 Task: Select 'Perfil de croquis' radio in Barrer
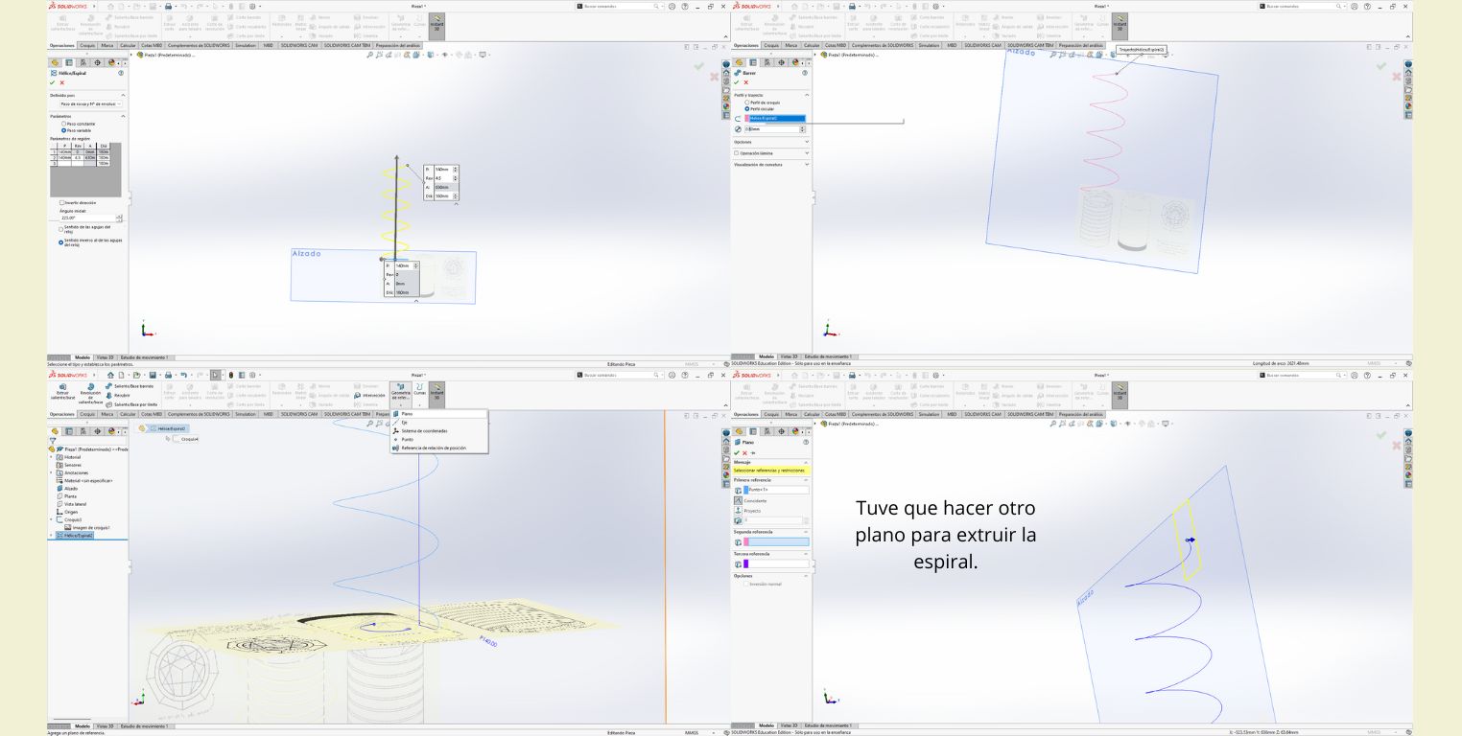(747, 103)
